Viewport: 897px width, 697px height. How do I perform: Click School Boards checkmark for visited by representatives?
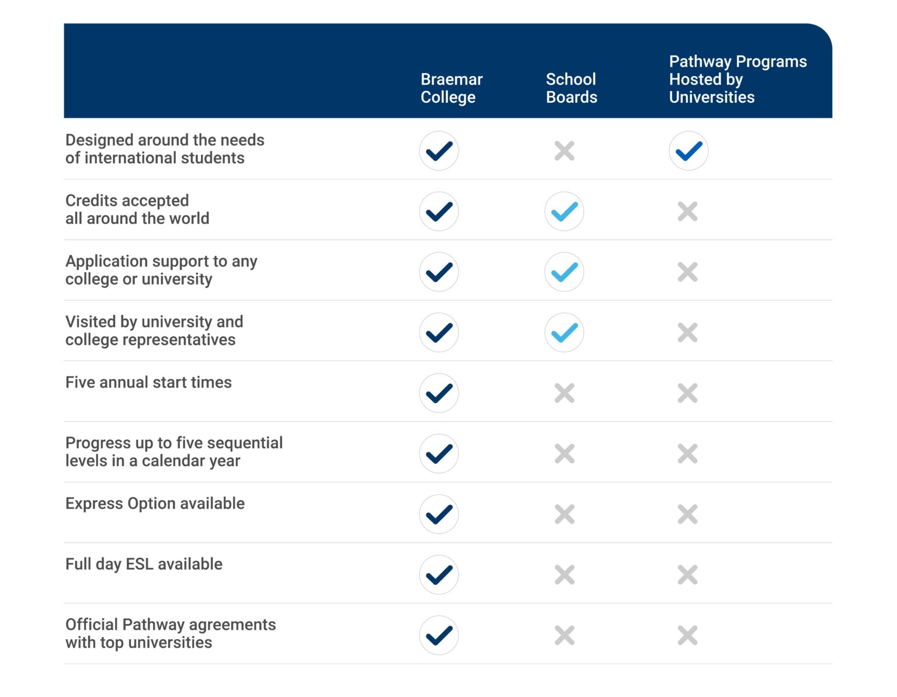click(x=564, y=332)
